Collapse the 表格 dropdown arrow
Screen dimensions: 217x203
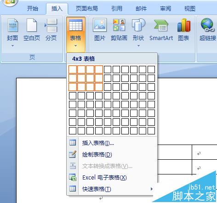point(76,46)
